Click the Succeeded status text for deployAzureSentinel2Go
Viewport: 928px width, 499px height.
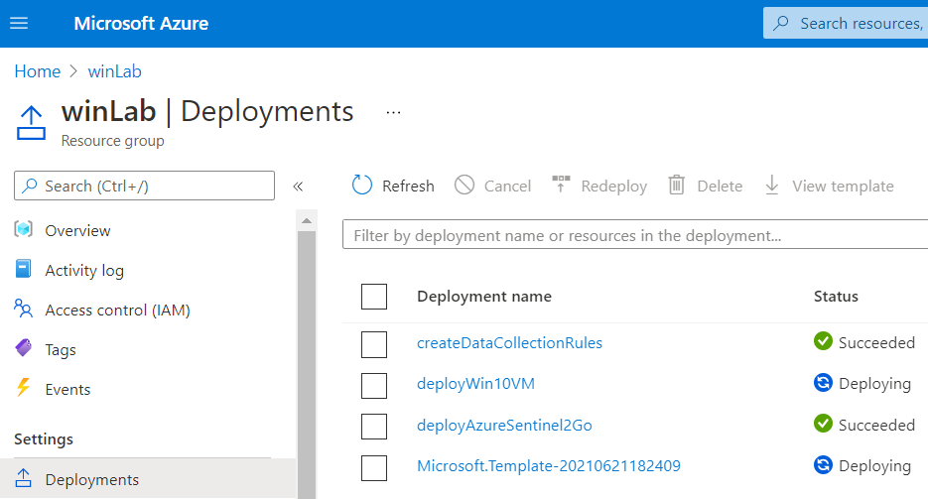[876, 426]
